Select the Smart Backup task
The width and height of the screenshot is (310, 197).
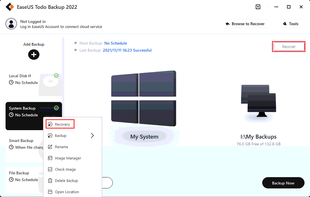[x=25, y=148]
